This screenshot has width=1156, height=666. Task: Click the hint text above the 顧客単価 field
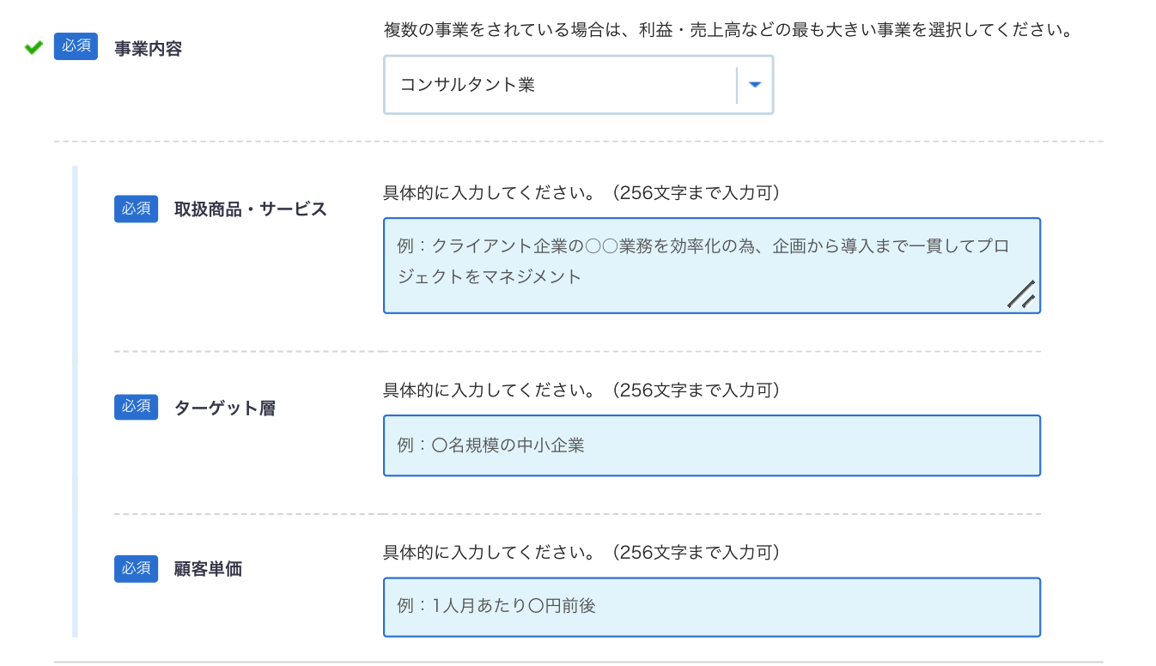point(581,552)
